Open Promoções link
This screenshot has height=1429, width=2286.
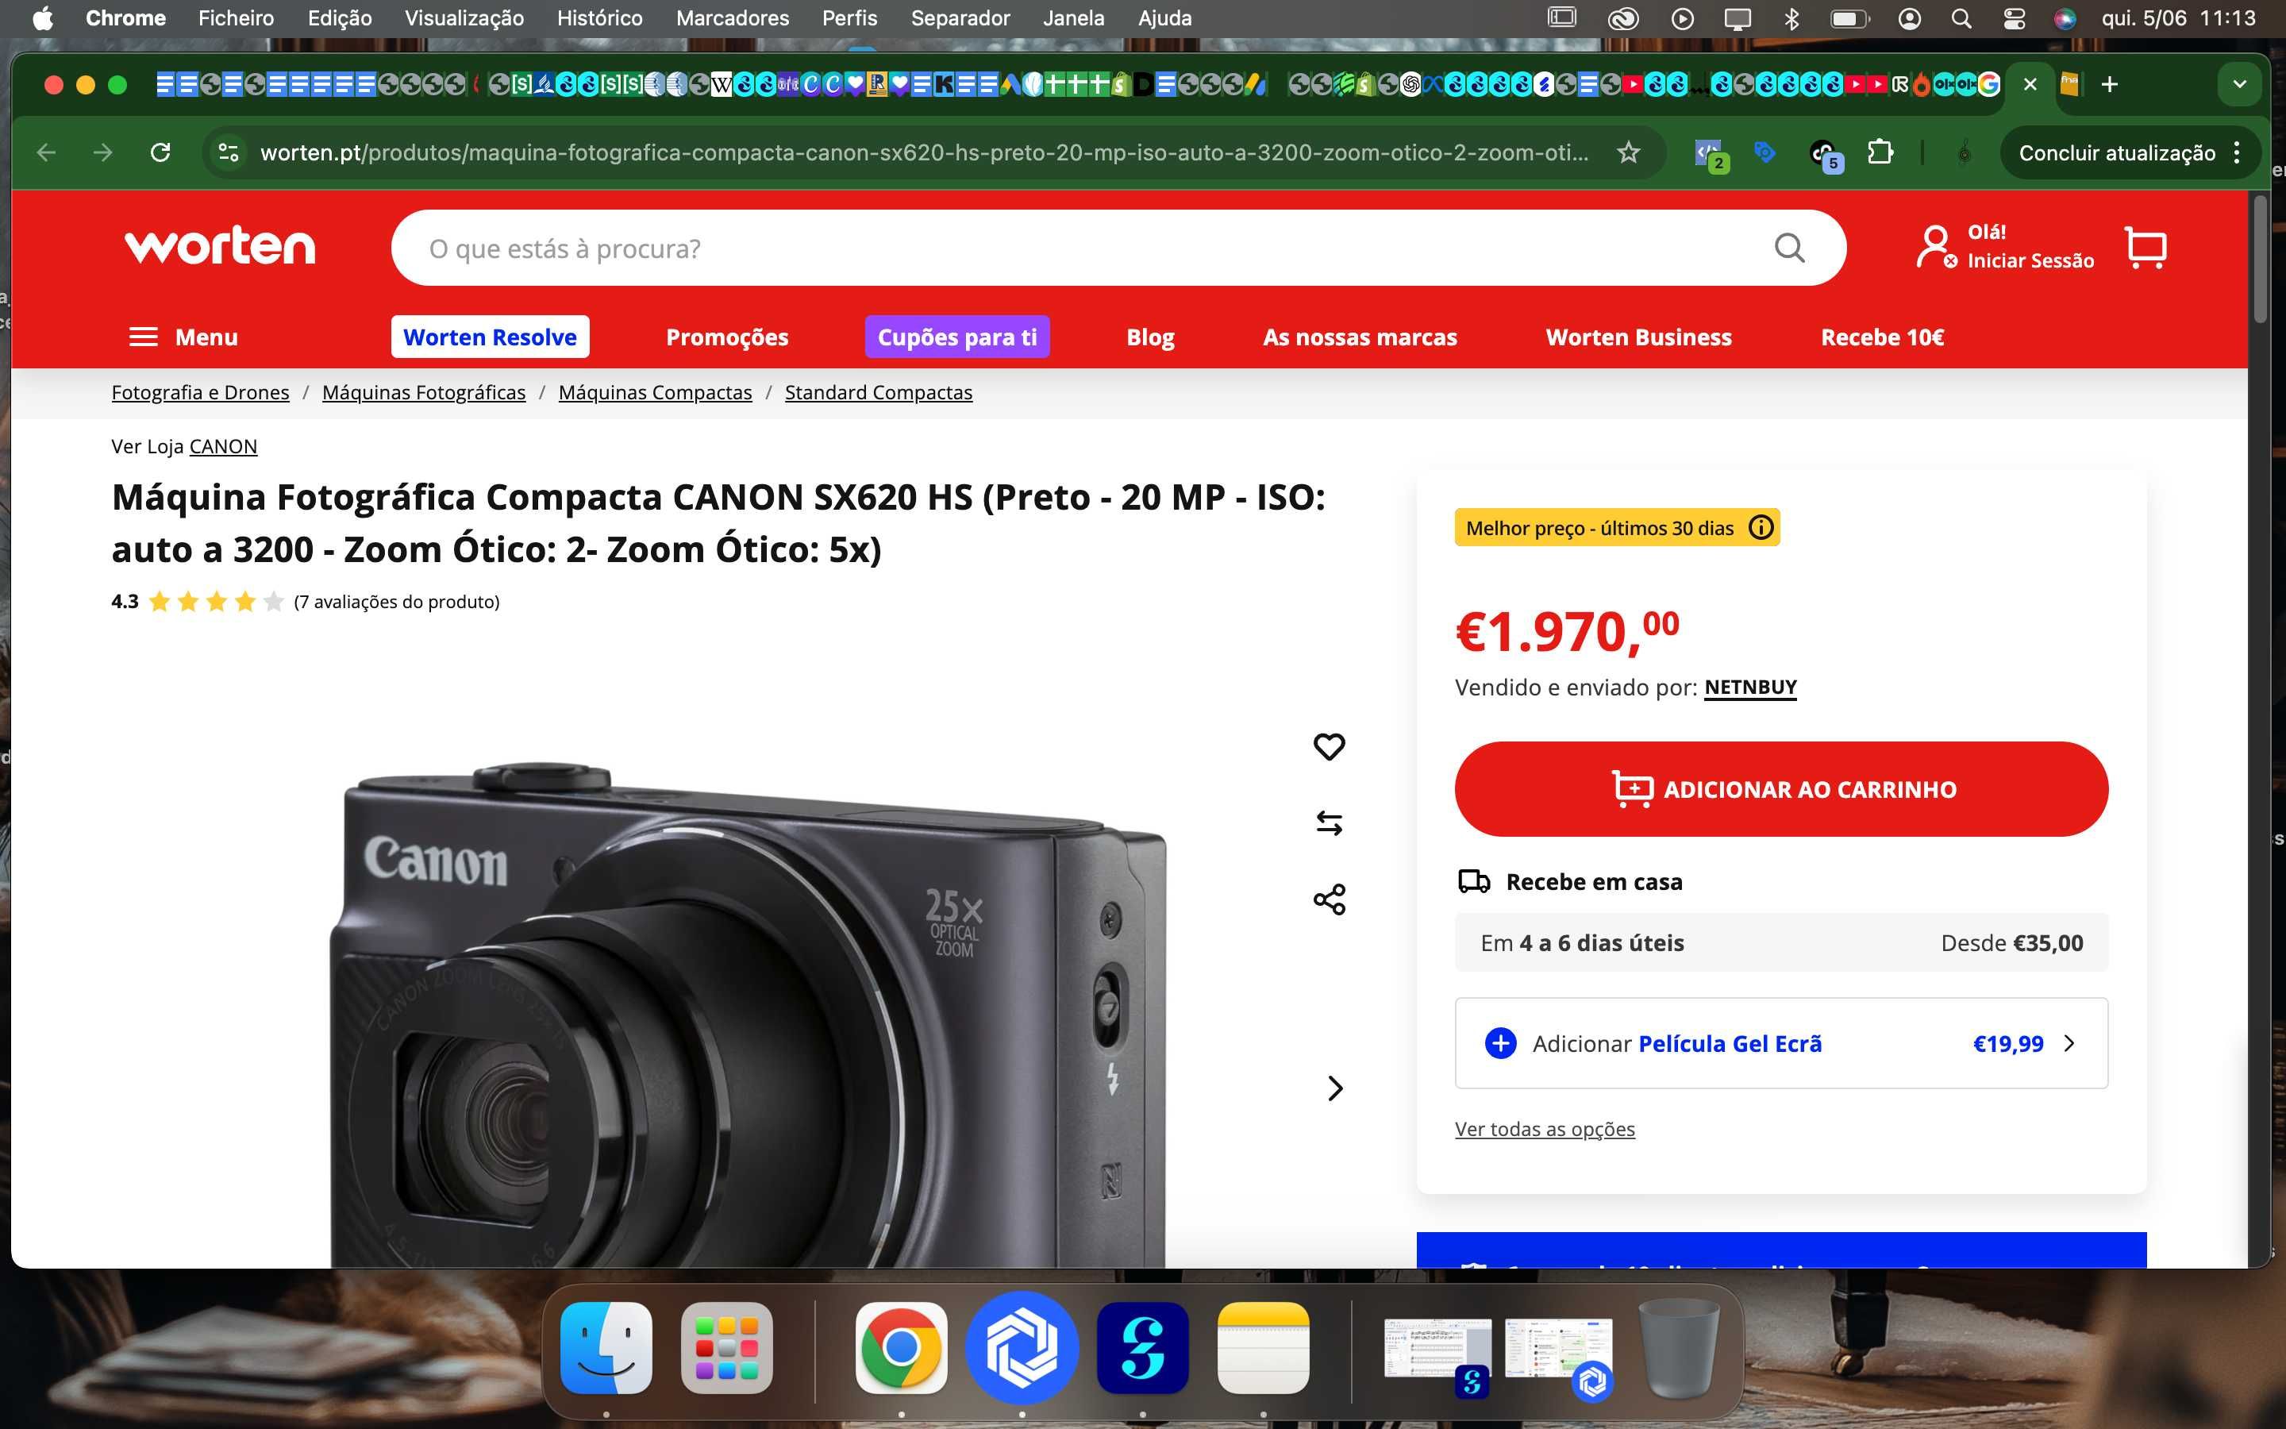[726, 337]
